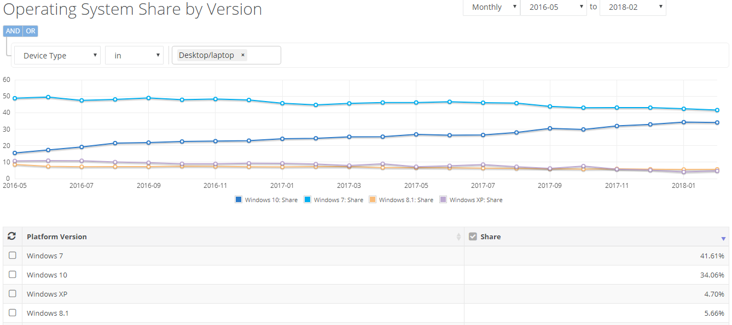Select the OR filter logic button
The width and height of the screenshot is (732, 325).
coord(31,31)
